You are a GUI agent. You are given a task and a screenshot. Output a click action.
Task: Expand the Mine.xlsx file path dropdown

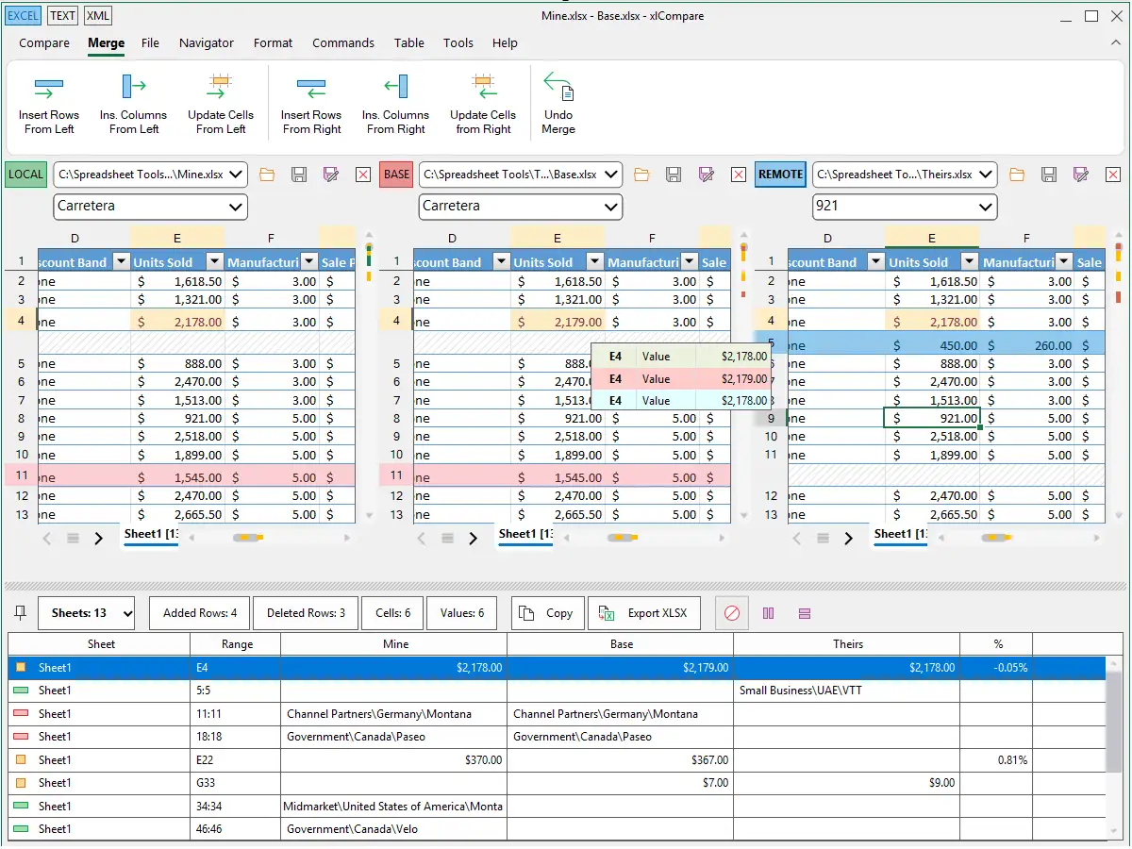[x=237, y=175]
